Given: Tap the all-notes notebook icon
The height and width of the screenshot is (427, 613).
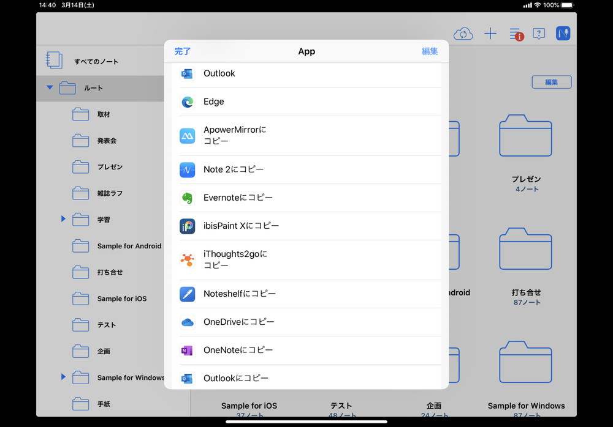Looking at the screenshot, I should point(54,60).
